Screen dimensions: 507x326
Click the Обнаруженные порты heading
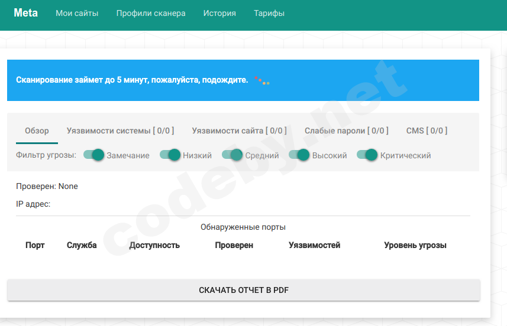(x=243, y=227)
